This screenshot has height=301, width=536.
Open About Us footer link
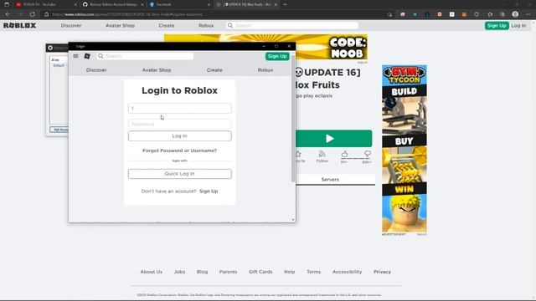coord(152,272)
